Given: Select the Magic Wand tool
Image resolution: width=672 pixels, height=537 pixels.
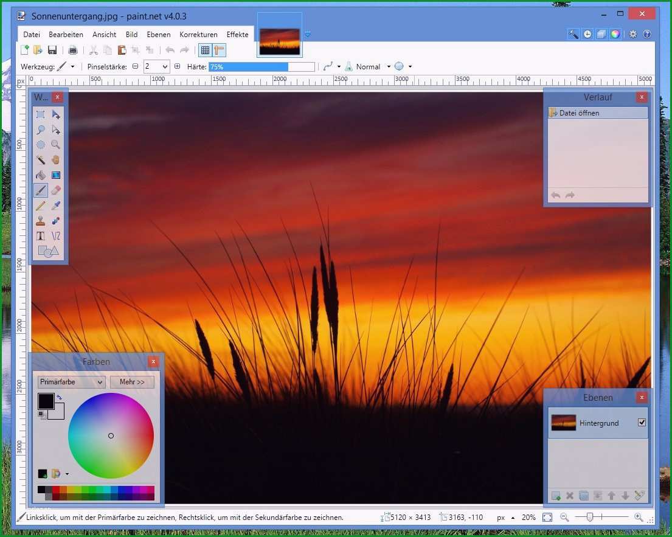Looking at the screenshot, I should (41, 160).
